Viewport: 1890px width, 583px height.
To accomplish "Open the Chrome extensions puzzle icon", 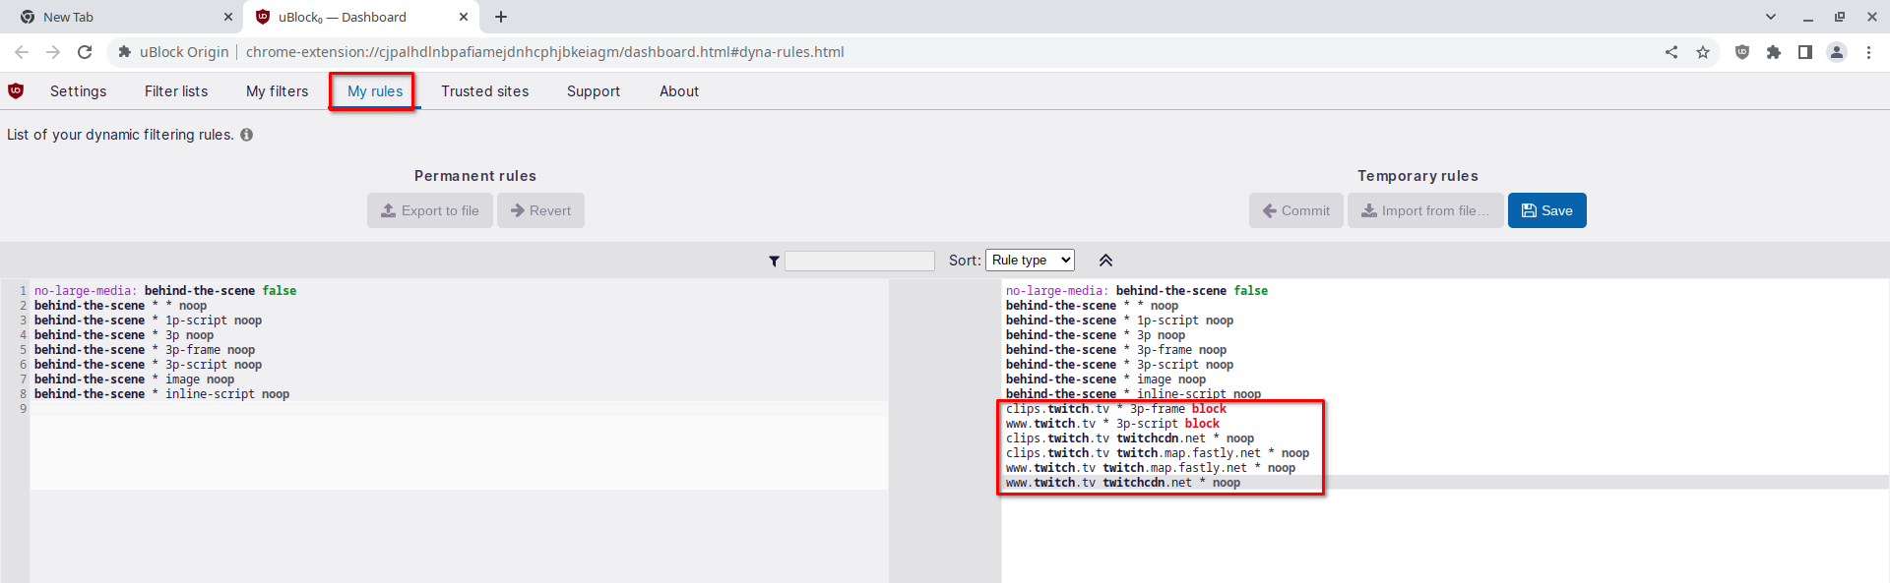I will pos(1774,52).
